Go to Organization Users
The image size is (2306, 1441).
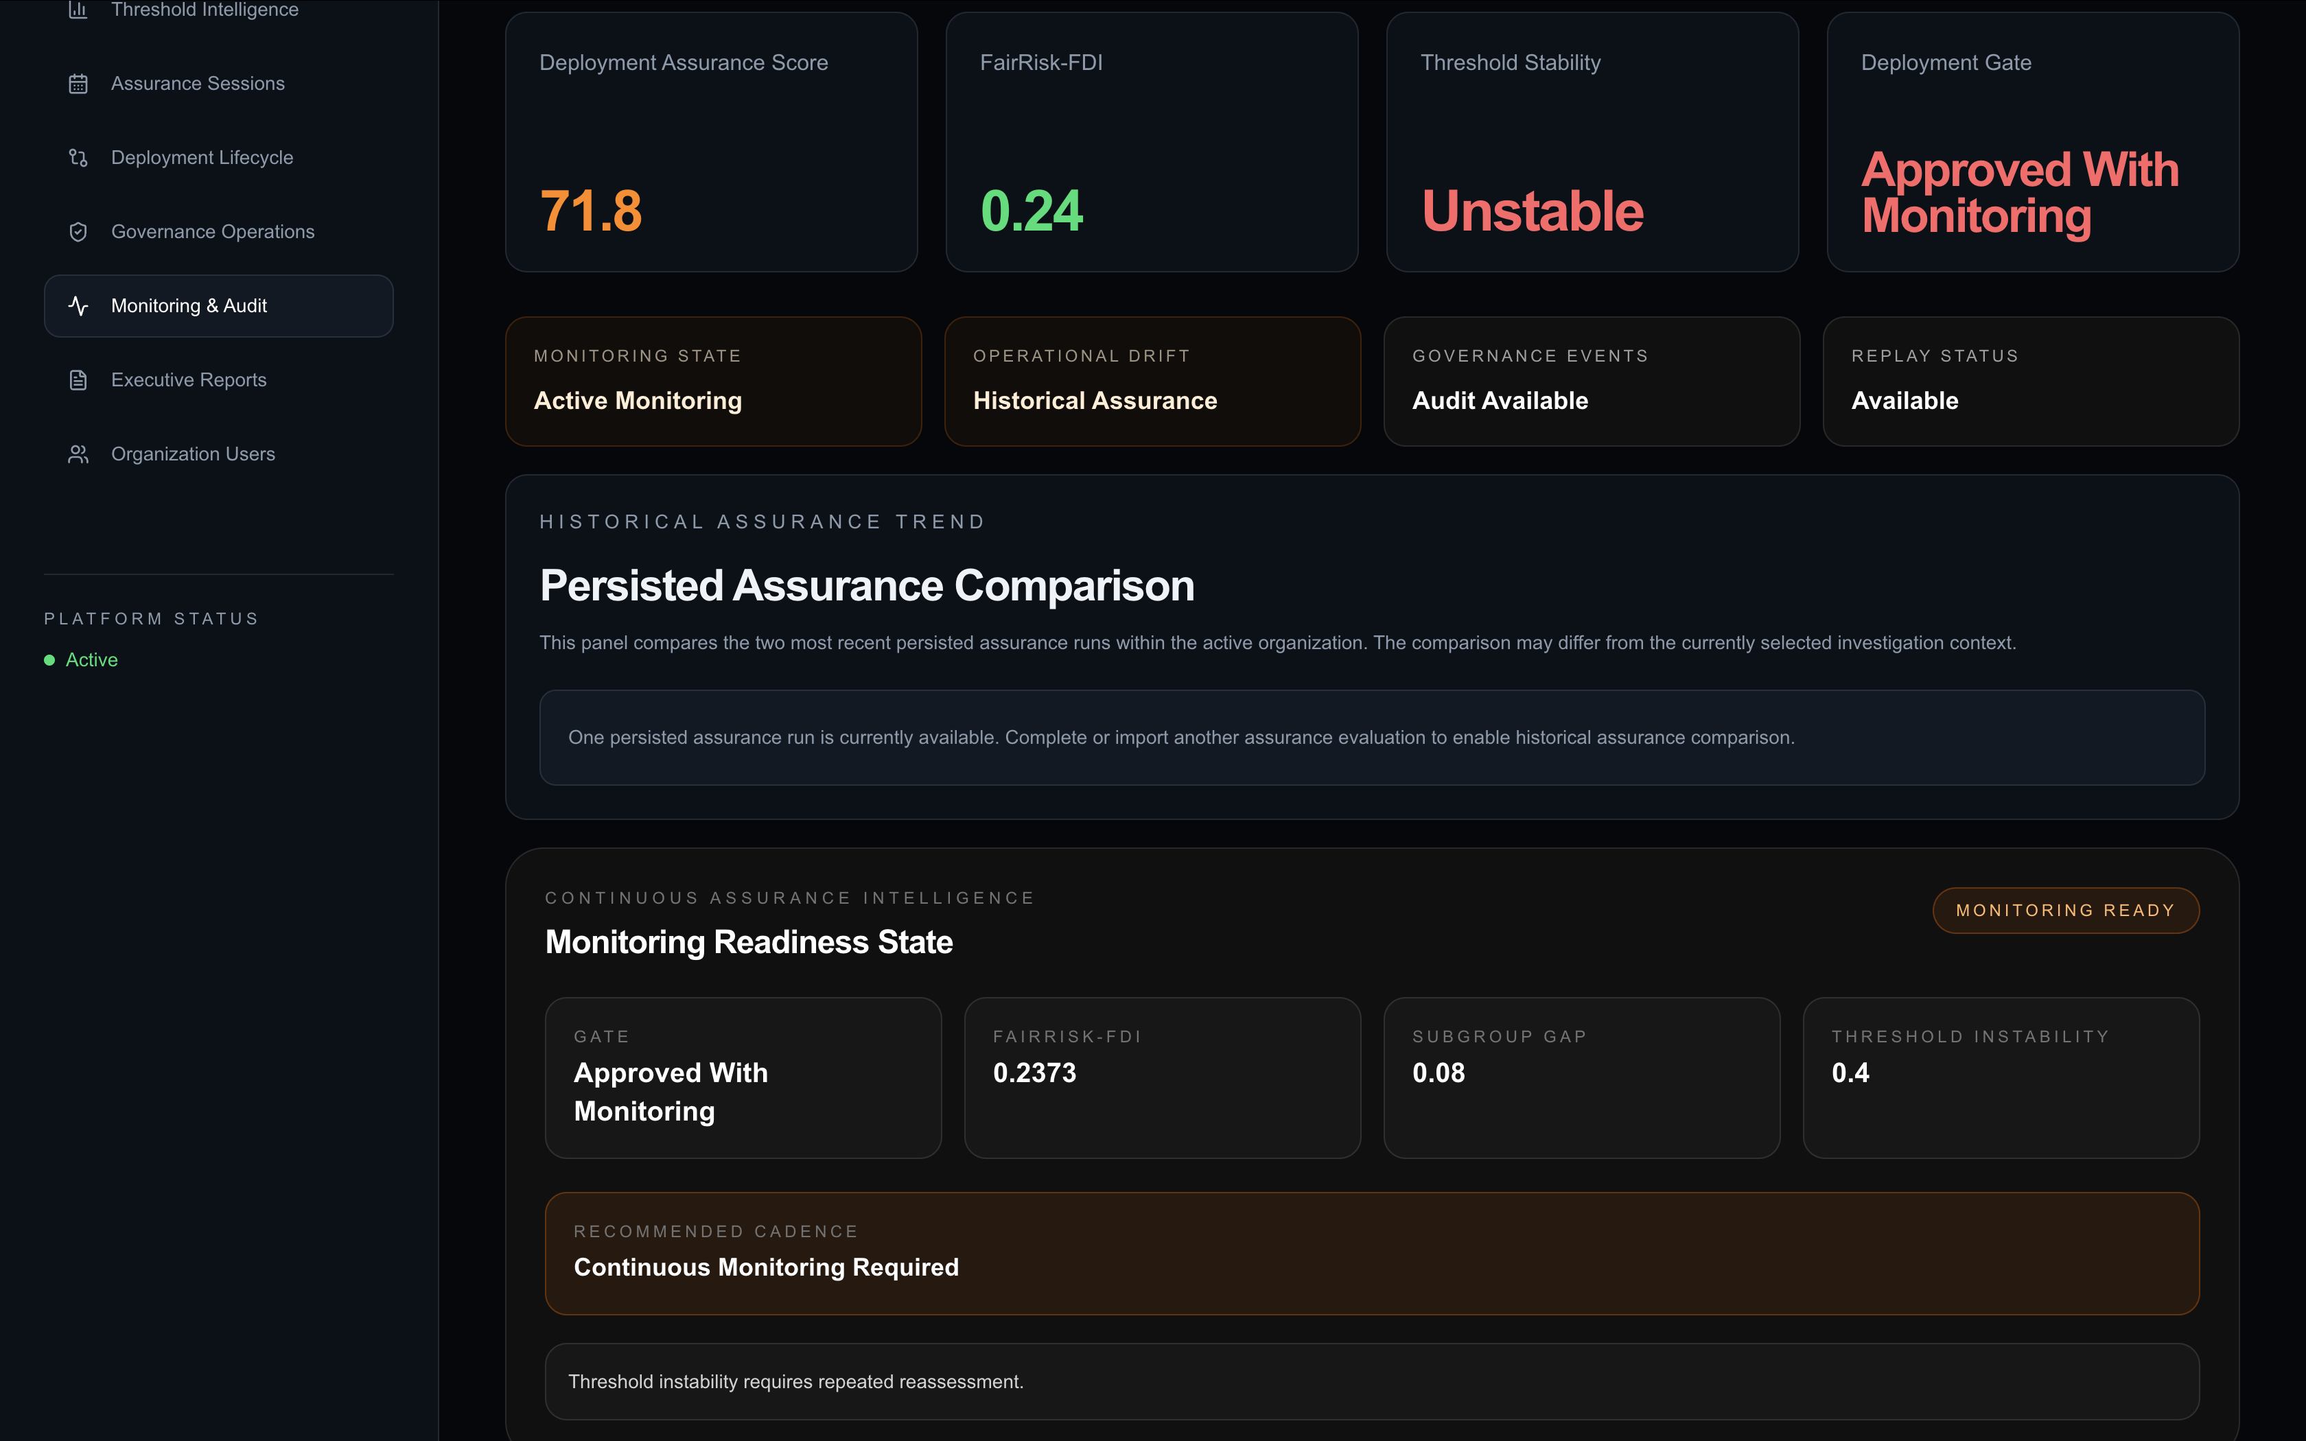218,454
